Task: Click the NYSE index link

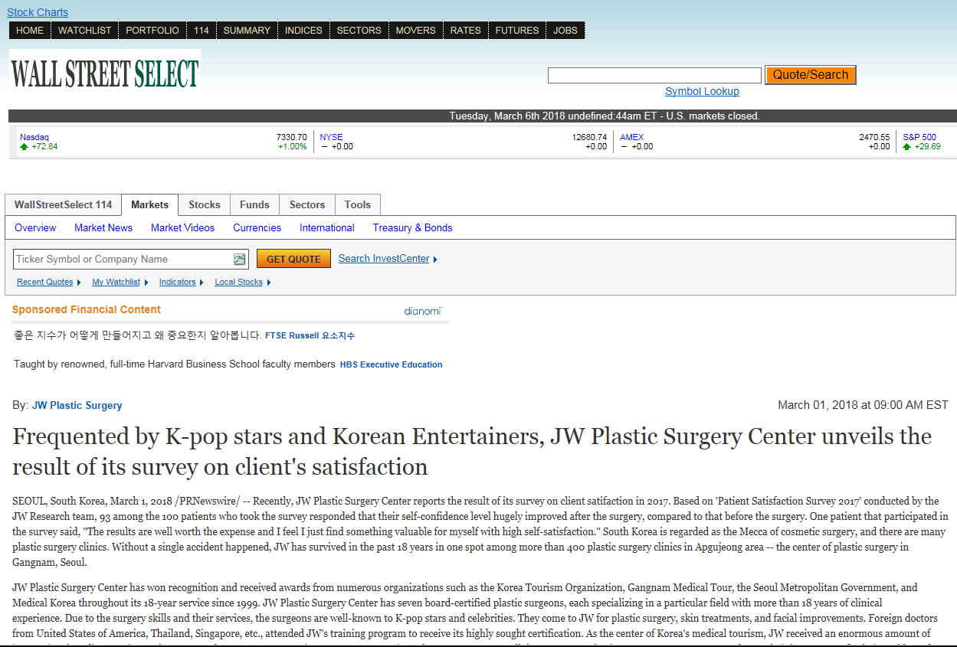Action: pyautogui.click(x=331, y=138)
